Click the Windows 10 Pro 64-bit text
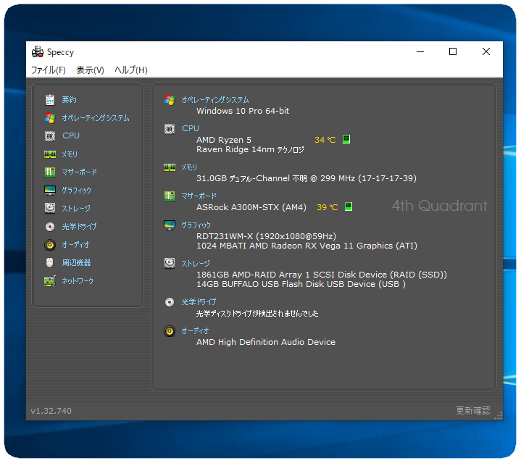 point(243,111)
